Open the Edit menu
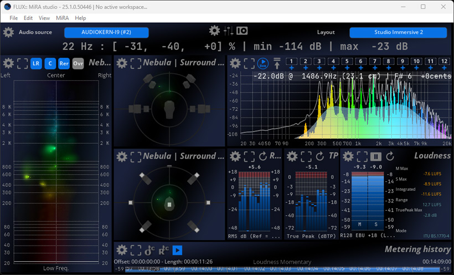 pos(28,18)
